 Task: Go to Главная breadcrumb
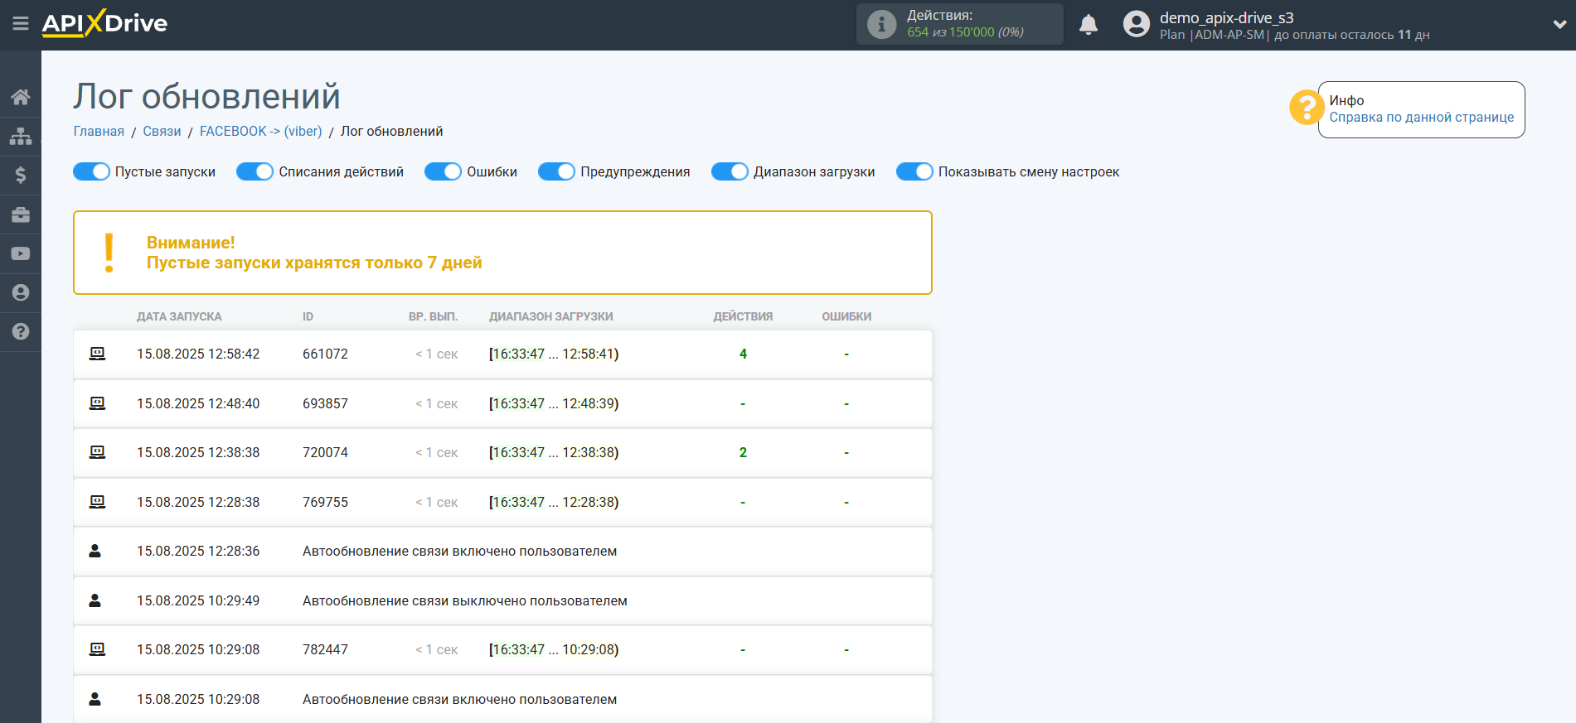coord(99,131)
